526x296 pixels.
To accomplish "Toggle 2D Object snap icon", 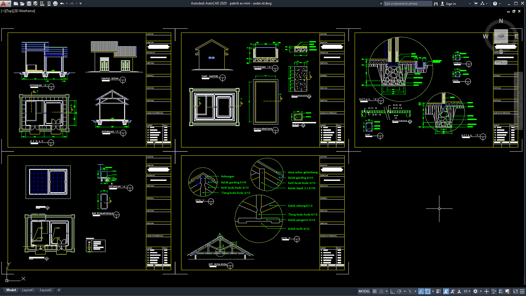I will [428, 291].
